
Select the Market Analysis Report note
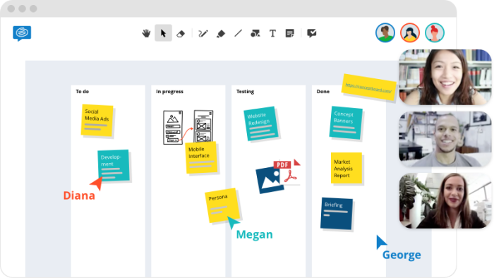pyautogui.click(x=347, y=168)
